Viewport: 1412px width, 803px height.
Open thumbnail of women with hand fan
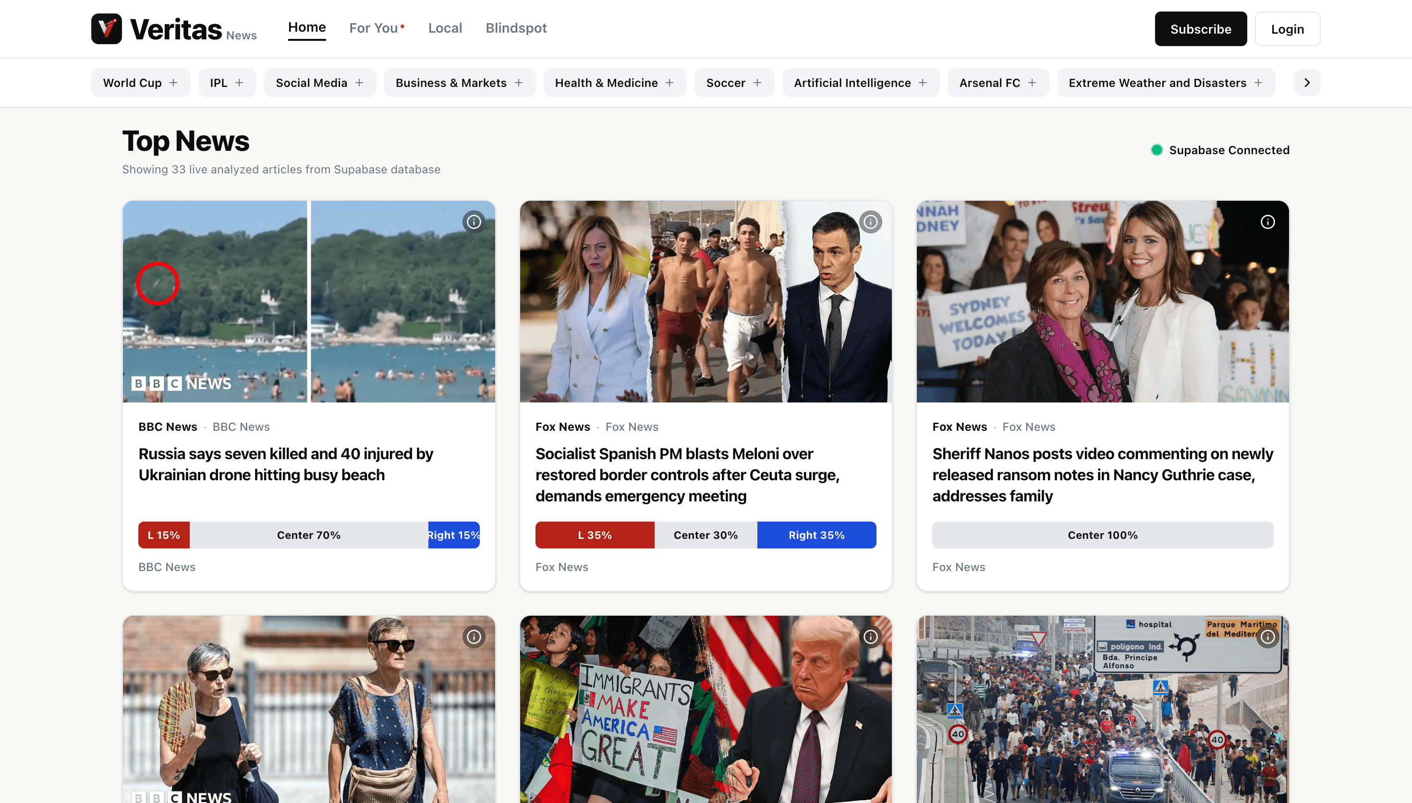[x=309, y=709]
